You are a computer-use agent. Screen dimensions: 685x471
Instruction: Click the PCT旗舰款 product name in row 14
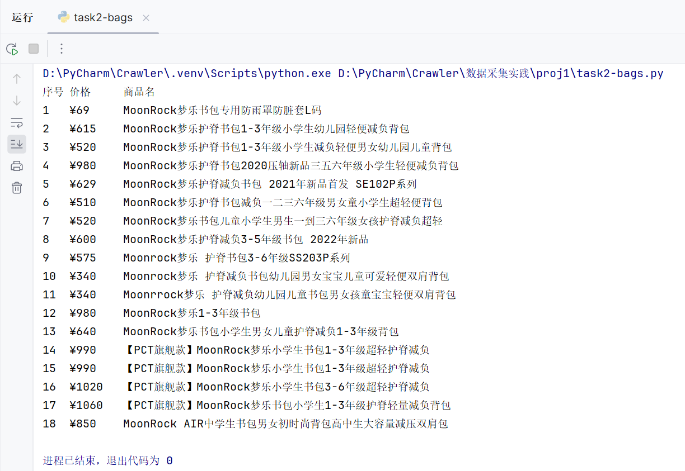(276, 350)
